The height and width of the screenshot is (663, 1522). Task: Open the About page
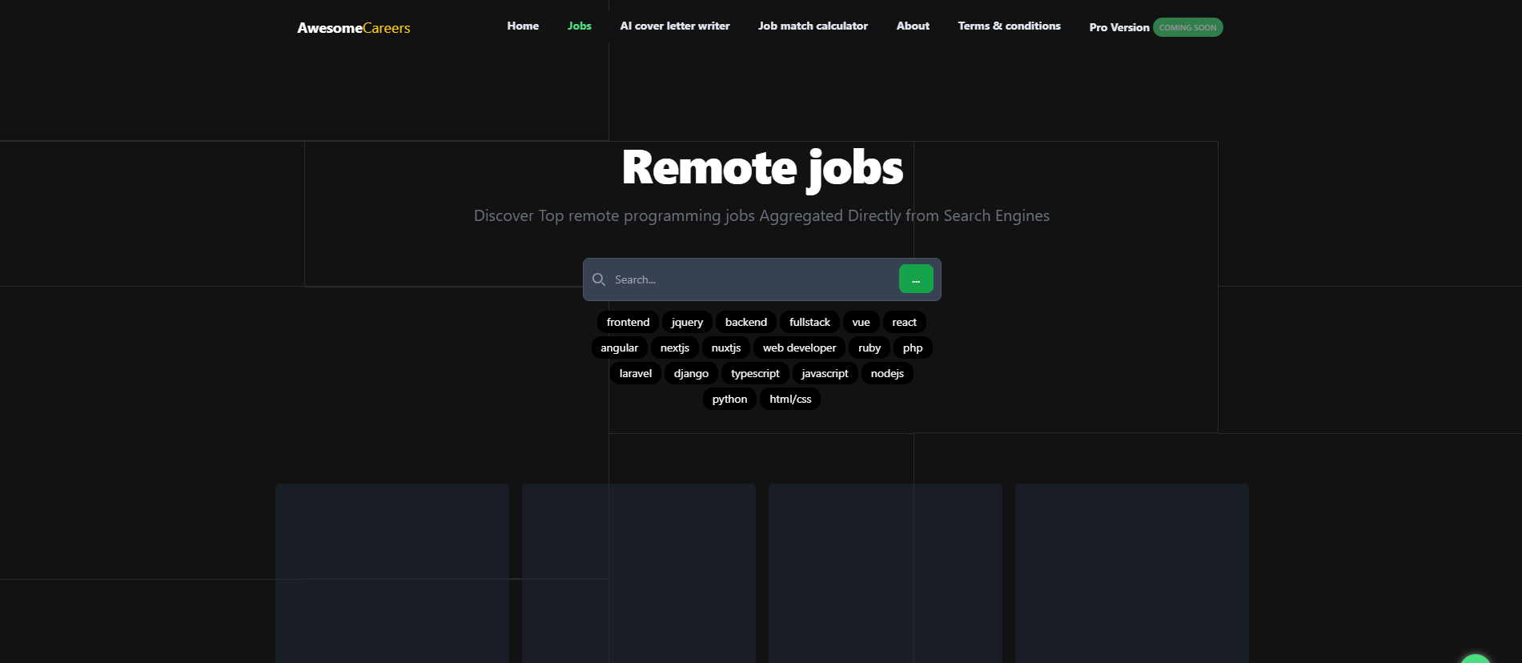(x=913, y=26)
